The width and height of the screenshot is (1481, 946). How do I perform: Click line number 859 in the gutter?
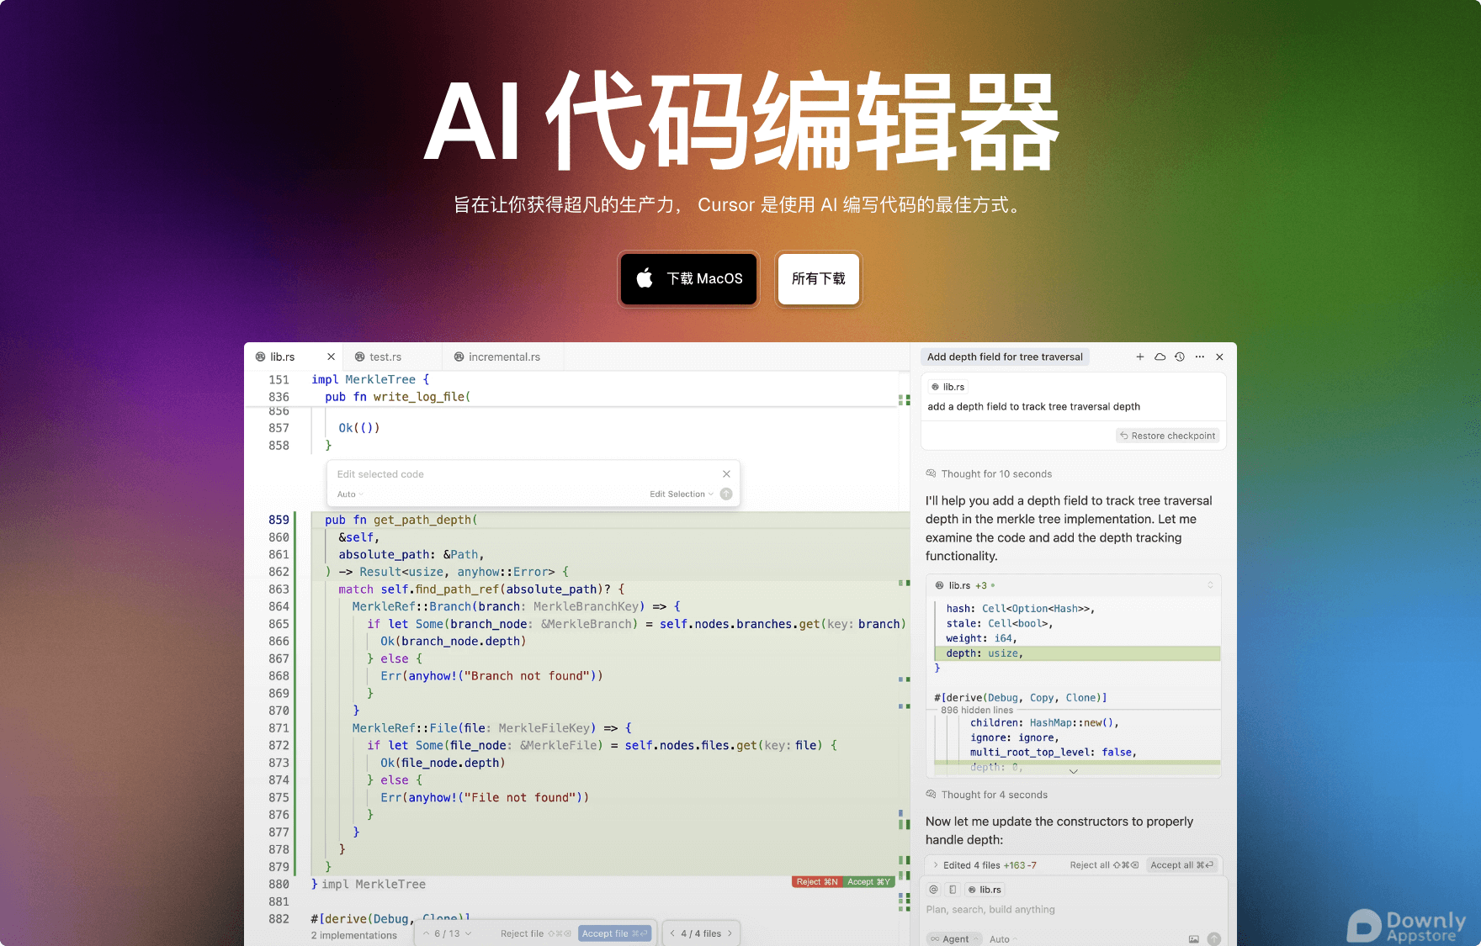(279, 520)
